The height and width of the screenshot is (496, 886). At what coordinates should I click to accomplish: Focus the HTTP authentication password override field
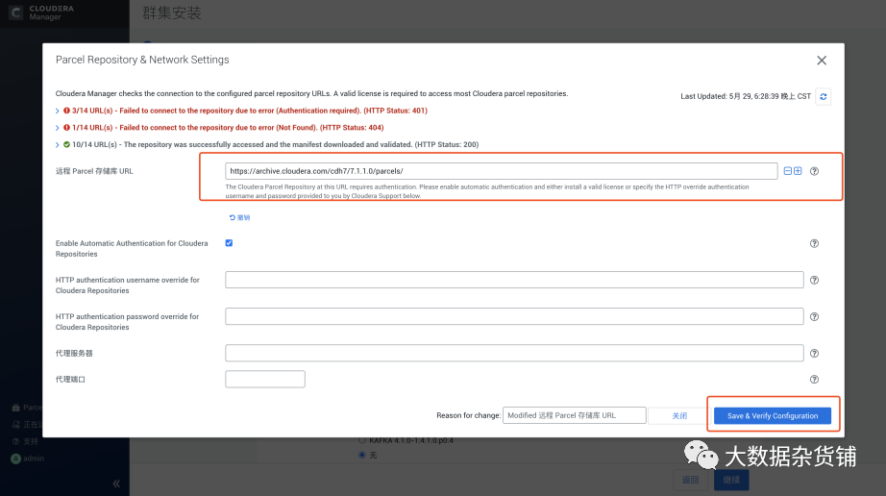pyautogui.click(x=514, y=316)
